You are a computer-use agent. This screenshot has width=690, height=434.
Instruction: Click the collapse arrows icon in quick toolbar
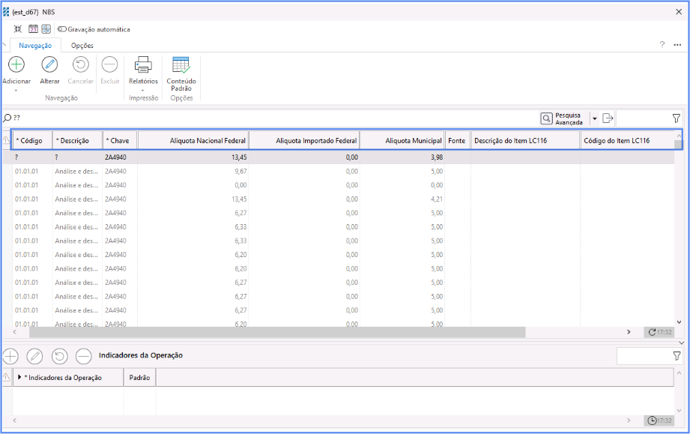(x=18, y=29)
